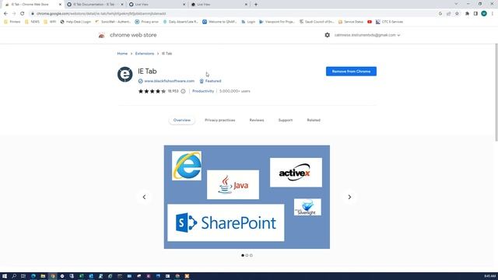
Task: Select the Reviews tab
Action: (257, 120)
